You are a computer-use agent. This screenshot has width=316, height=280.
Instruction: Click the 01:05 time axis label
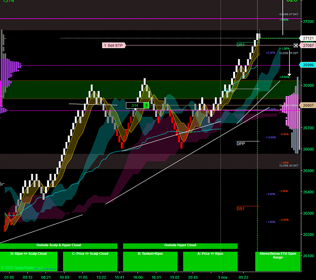click(x=9, y=277)
